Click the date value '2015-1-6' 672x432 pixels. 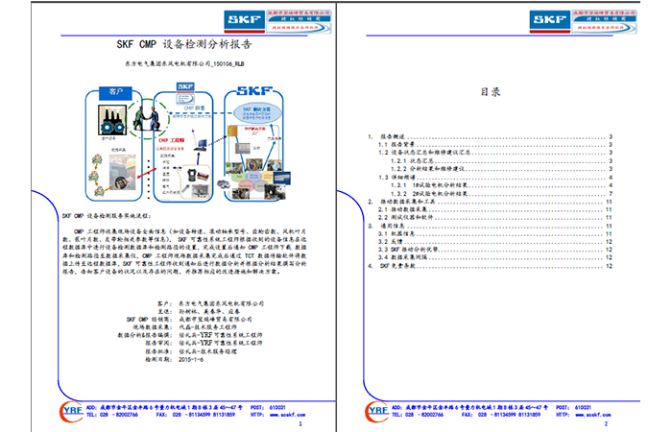[191, 360]
